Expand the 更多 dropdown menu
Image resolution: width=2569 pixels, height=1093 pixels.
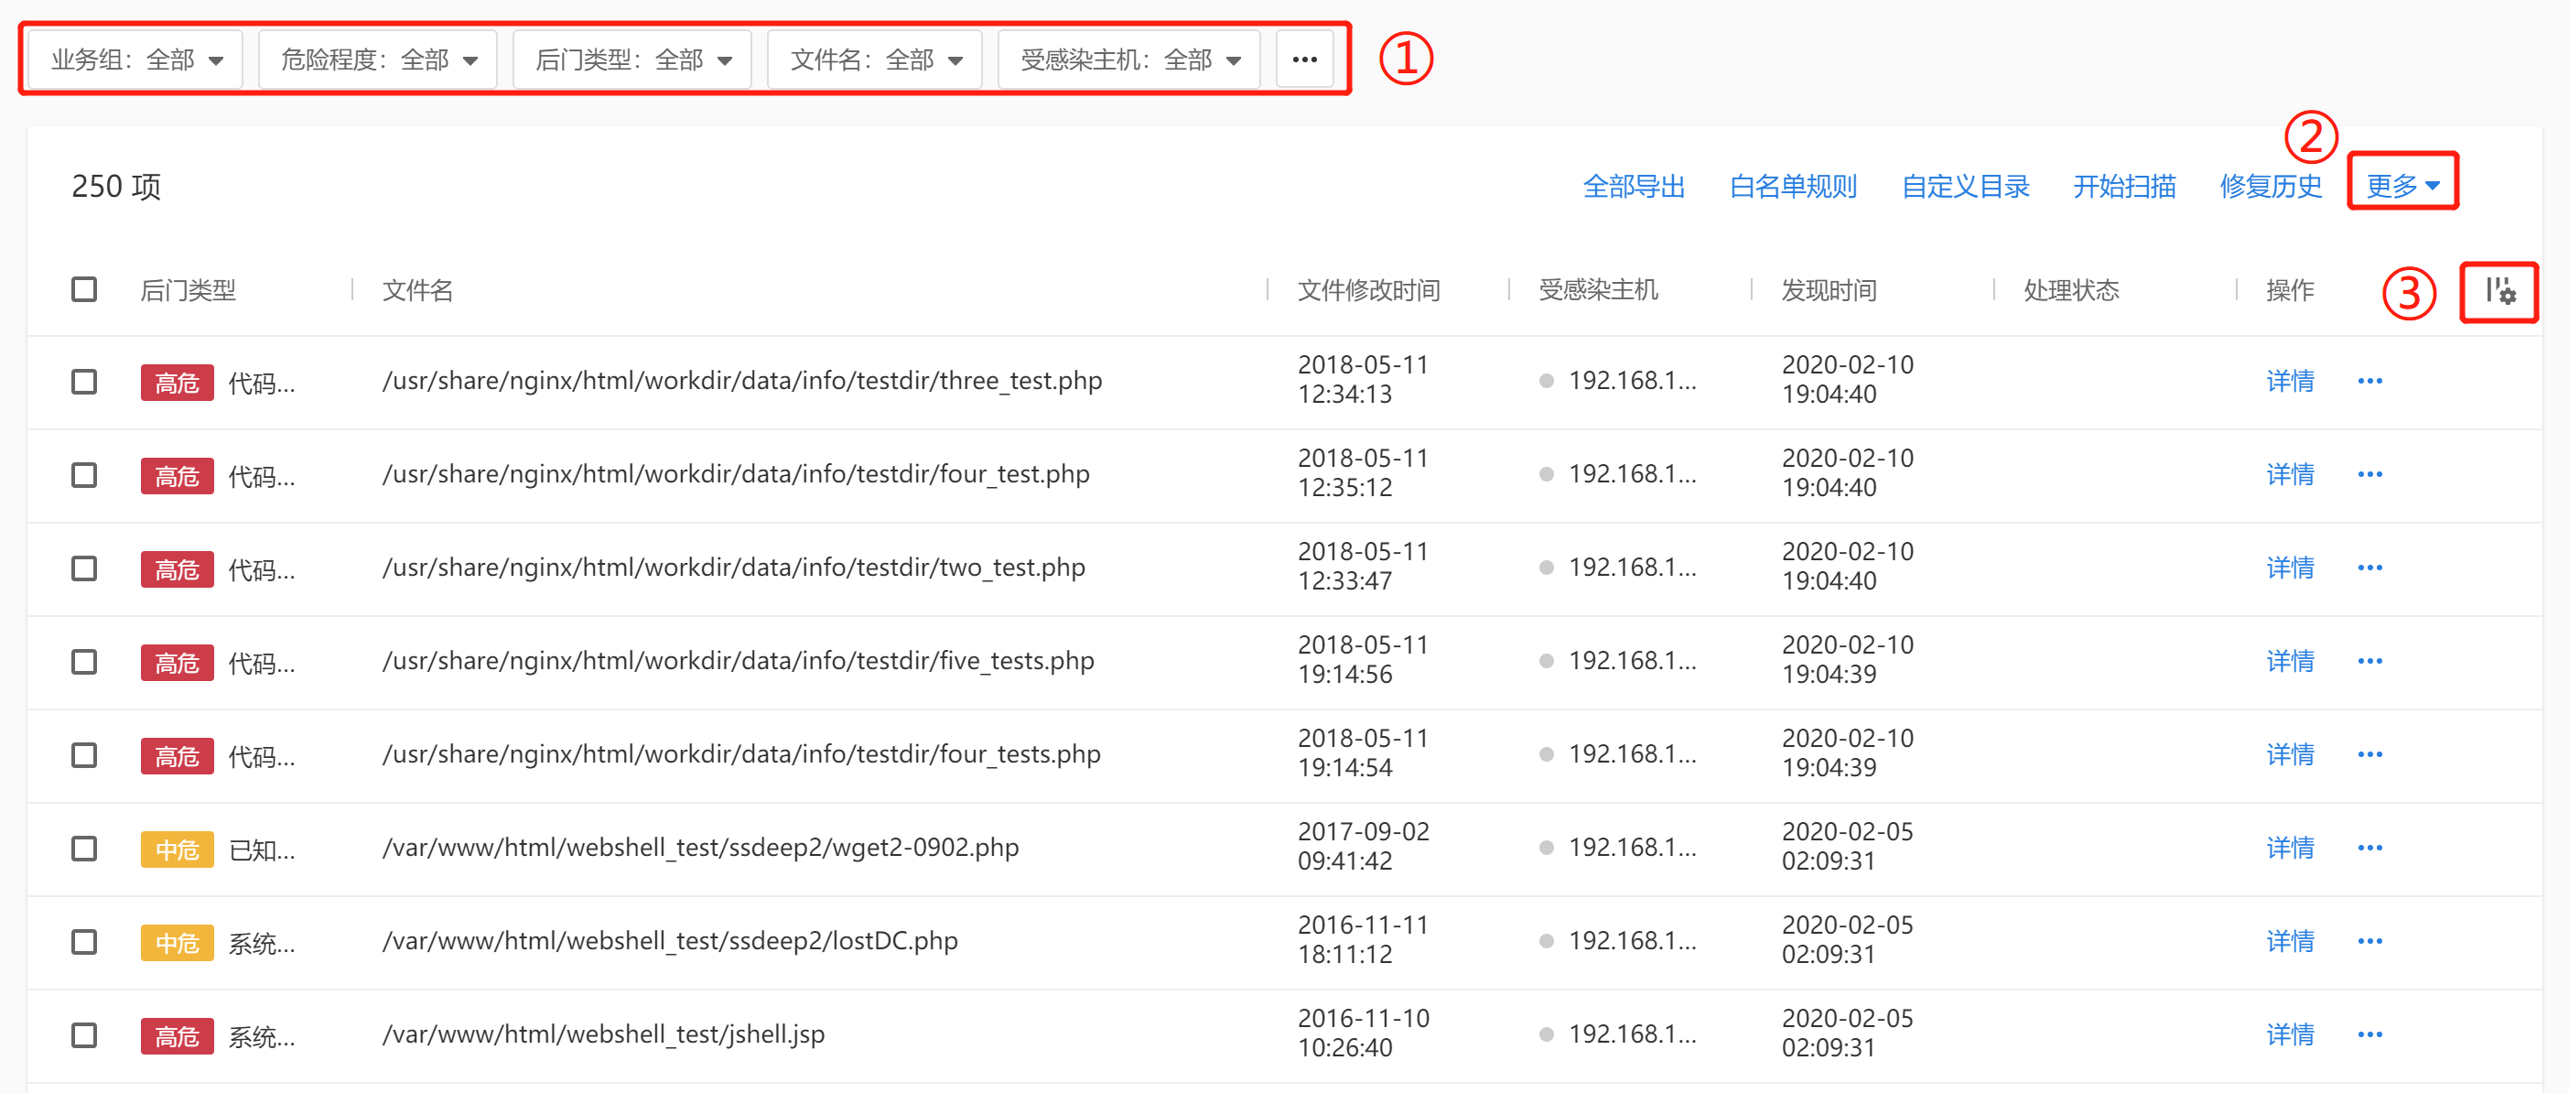(2402, 186)
